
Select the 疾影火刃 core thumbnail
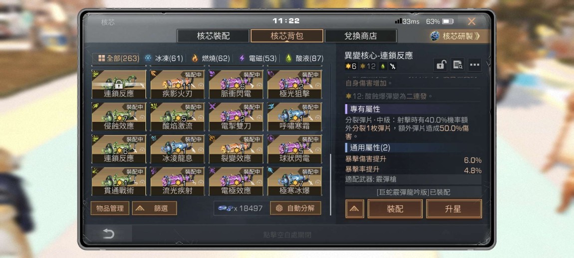point(177,84)
